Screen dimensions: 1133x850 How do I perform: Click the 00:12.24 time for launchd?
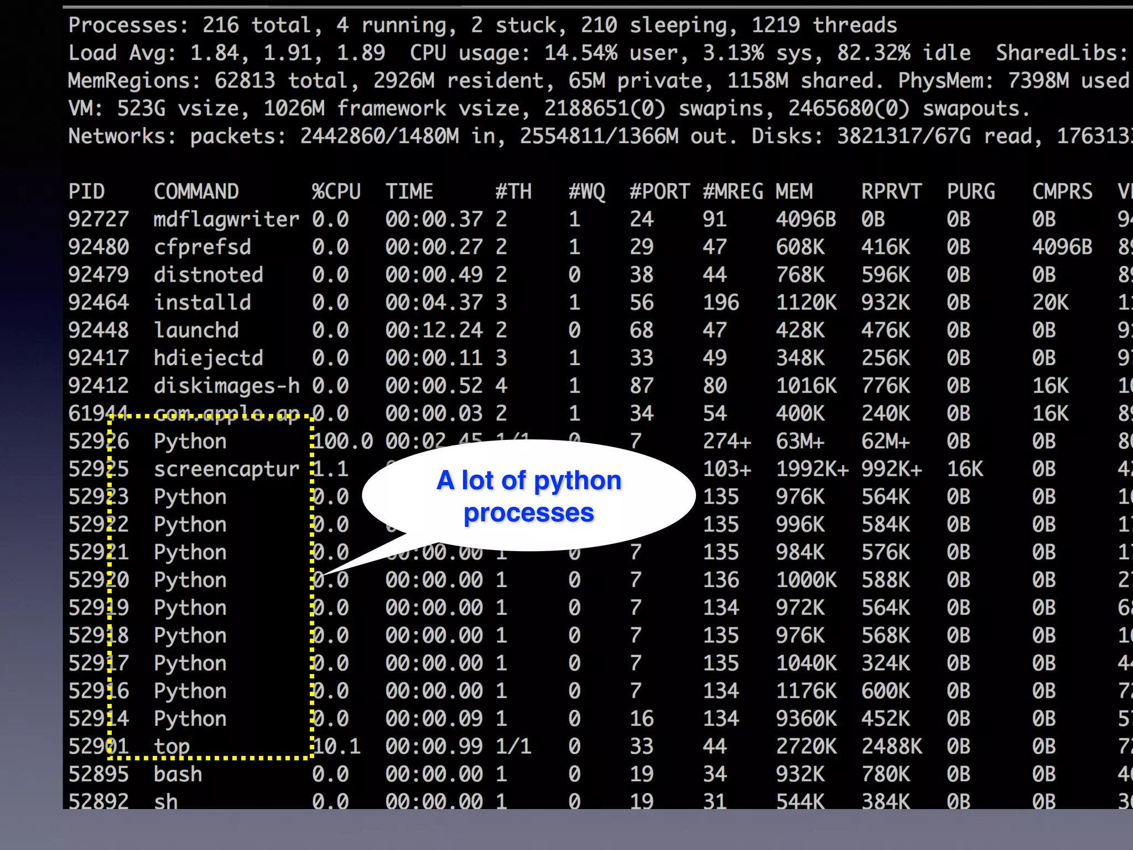coord(434,330)
